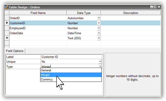This screenshot has width=166, height=101.
Task: Click the OrderID field name
Action: 15,18
